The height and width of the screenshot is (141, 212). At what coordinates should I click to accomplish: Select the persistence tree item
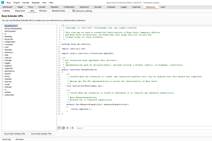click(10, 71)
